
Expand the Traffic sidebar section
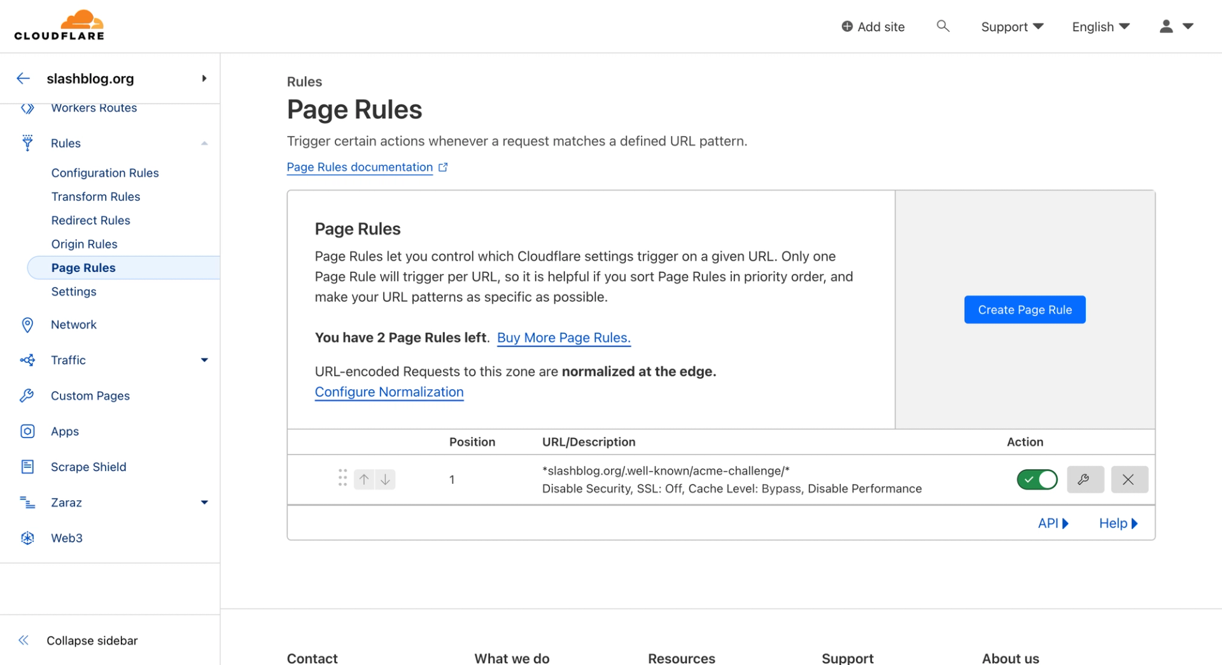[204, 360]
